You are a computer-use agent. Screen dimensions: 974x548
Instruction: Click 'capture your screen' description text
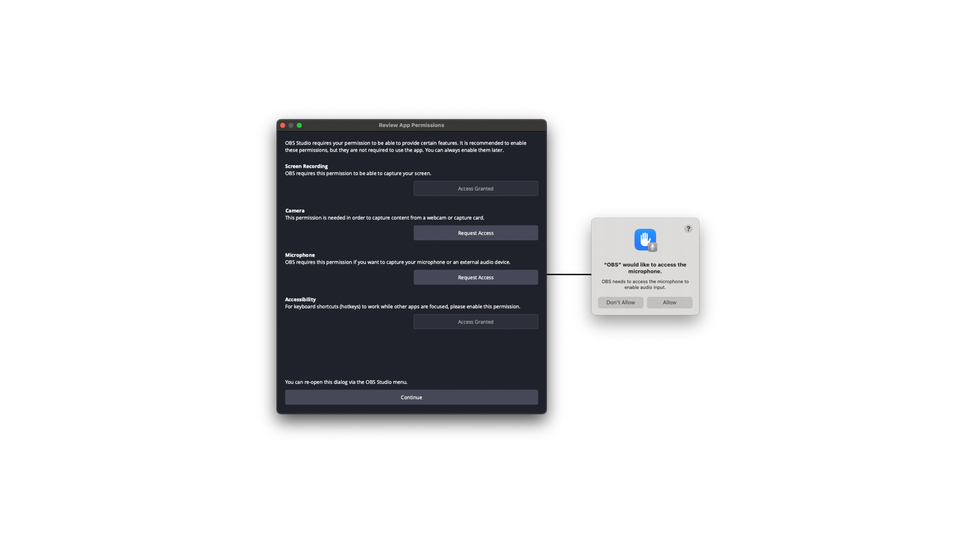pos(358,173)
